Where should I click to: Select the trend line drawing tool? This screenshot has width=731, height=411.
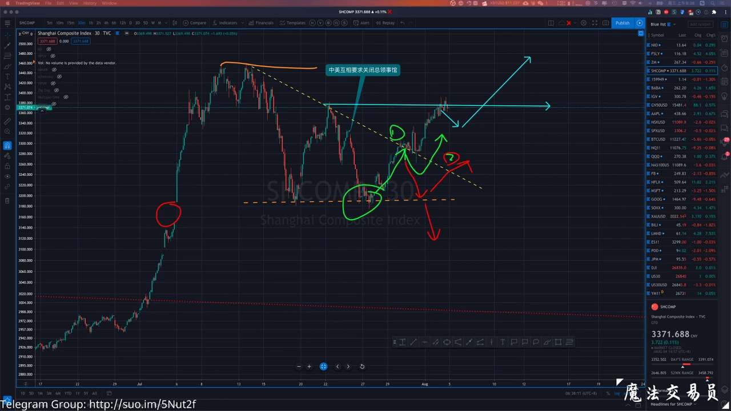(x=7, y=45)
